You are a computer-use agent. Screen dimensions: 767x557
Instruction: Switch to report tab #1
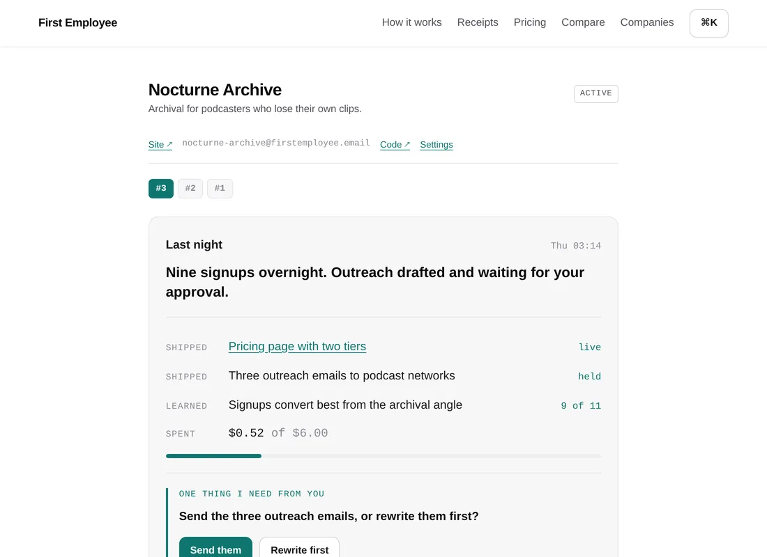pyautogui.click(x=220, y=189)
